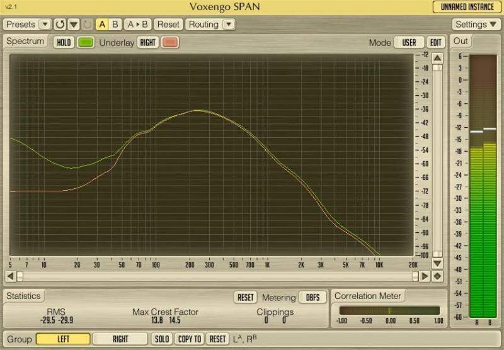Click the diamond zoom reset icon
504x350 pixels.
pos(437,276)
